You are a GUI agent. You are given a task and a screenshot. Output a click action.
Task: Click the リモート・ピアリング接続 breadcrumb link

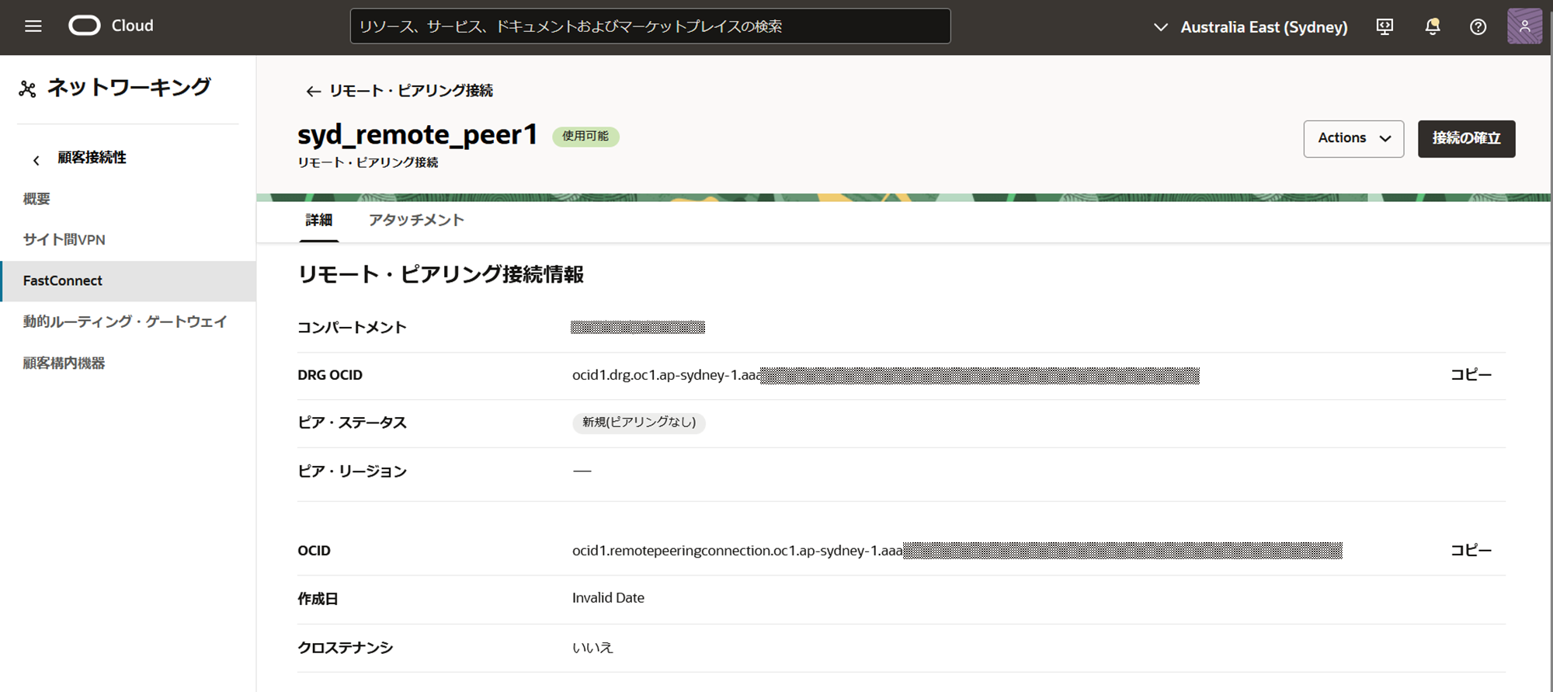coord(411,91)
